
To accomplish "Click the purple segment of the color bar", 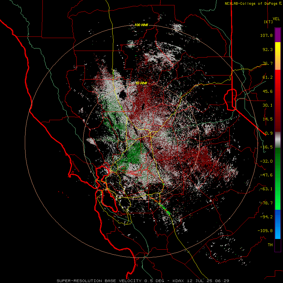I will [278, 35].
